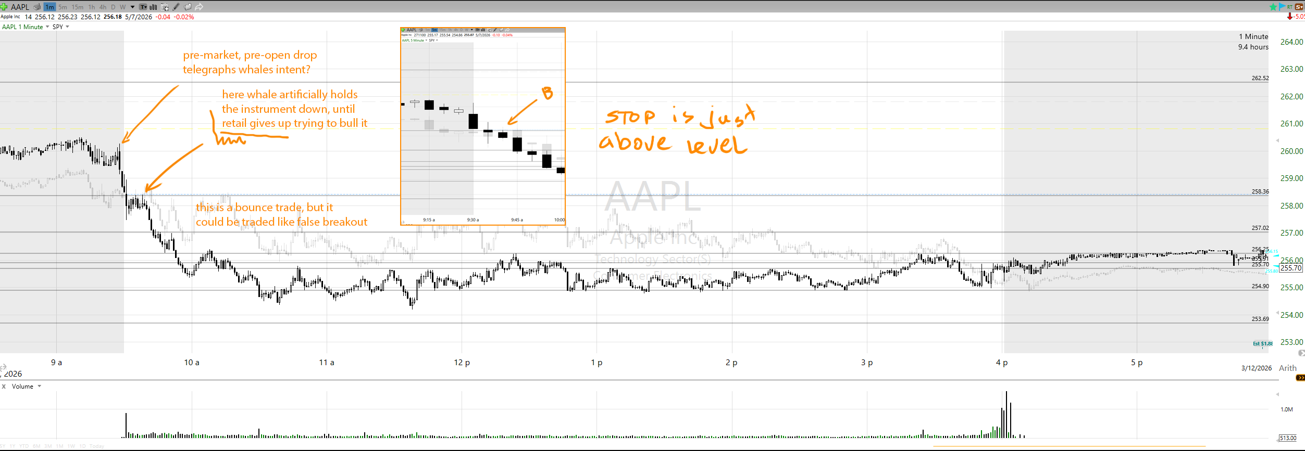Switch to the 5m timeframe
1305x451 pixels.
[63, 7]
